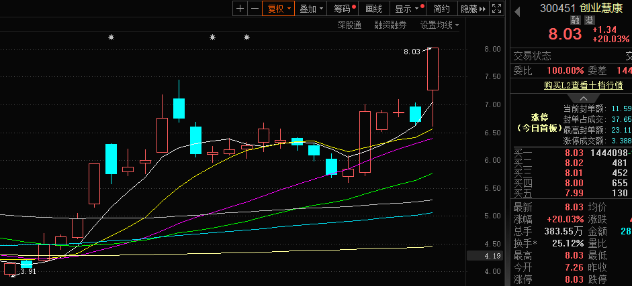Open the 深股通 tab
This screenshot has width=632, height=286.
349,25
